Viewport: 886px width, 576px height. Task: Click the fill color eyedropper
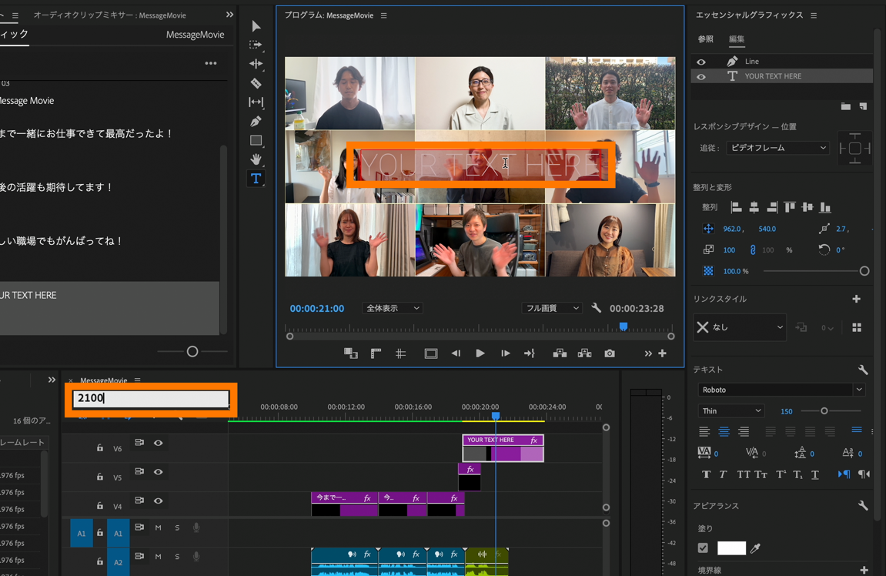click(756, 548)
